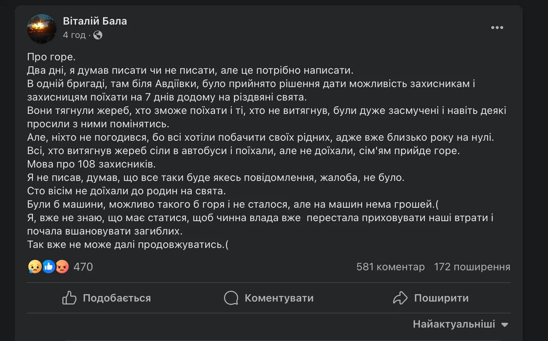Click the "4 год" post timestamp
Screen dimensions: 548x341
tap(74, 35)
